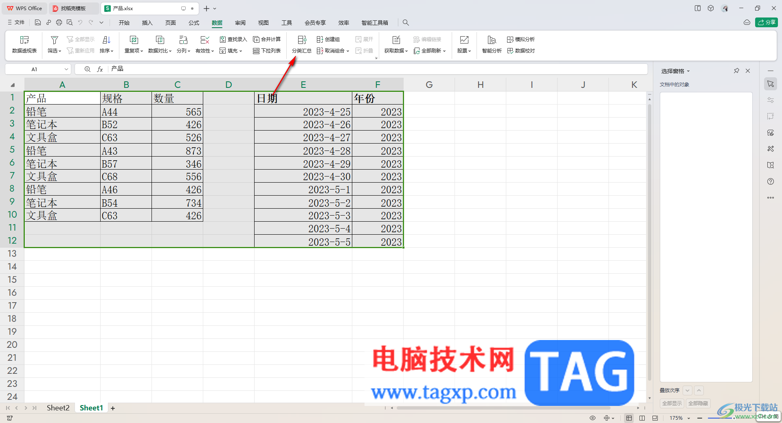Open 智能分析 smart analysis
This screenshot has width=782, height=423.
(492, 44)
